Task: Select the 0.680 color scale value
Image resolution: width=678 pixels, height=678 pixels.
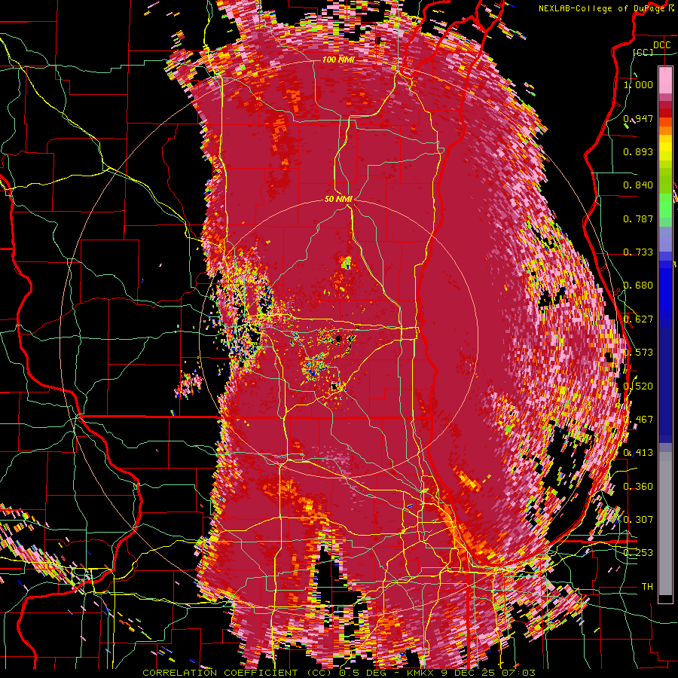Action: [638, 286]
